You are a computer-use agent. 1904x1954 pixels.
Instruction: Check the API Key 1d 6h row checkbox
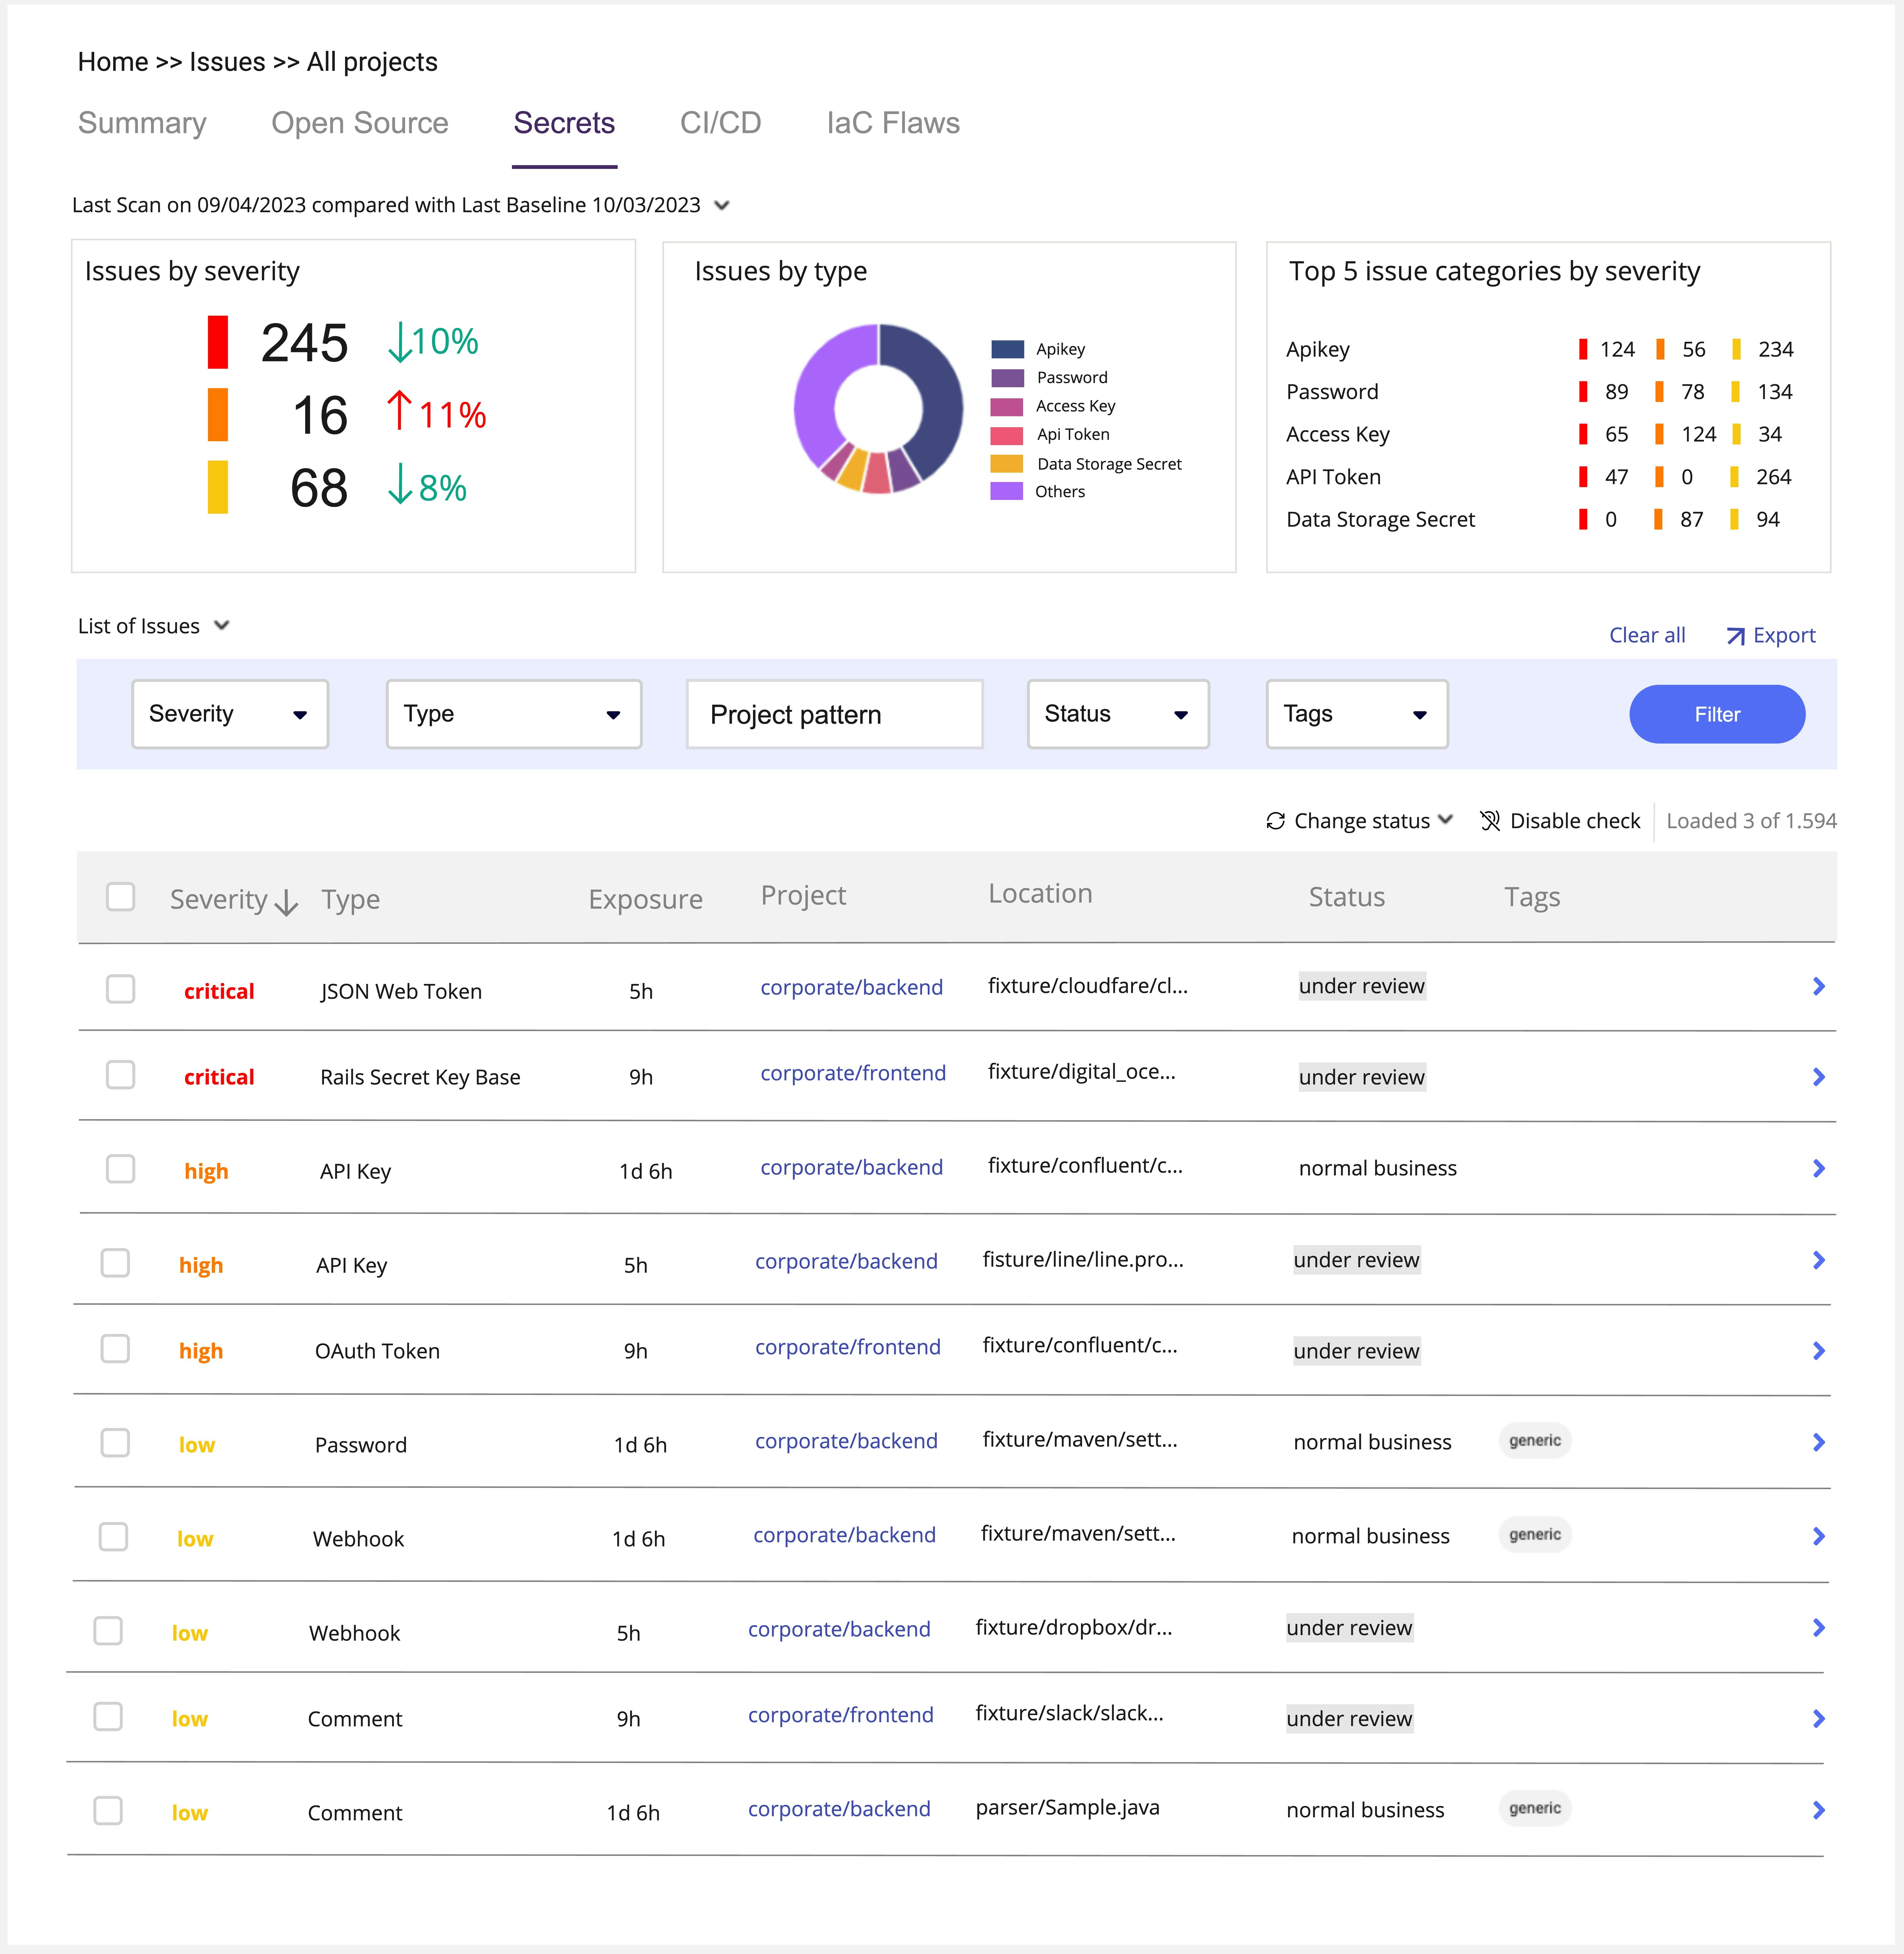pyautogui.click(x=121, y=1169)
